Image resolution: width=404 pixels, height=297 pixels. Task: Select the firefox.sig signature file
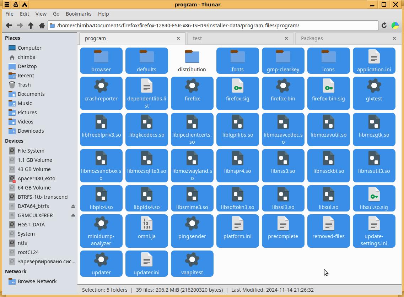(x=238, y=93)
